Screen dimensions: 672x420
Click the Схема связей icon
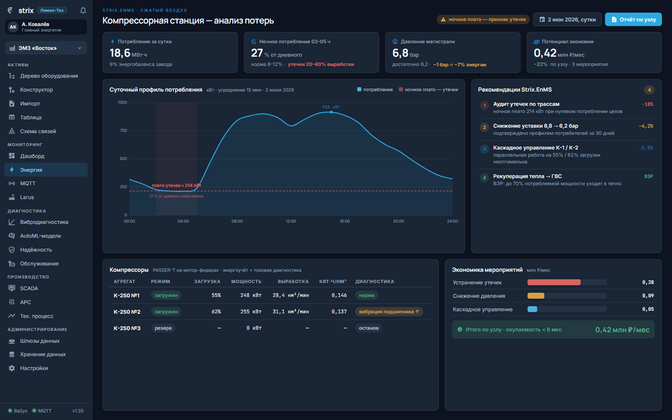click(12, 131)
